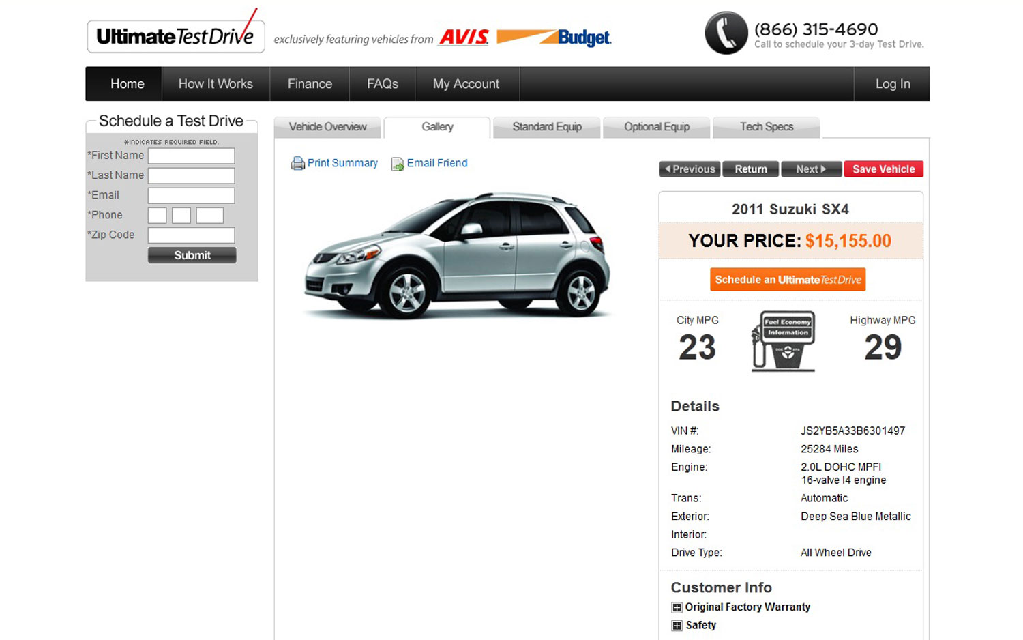Switch to the Vehicle Overview tab
1023x640 pixels.
[x=327, y=127]
